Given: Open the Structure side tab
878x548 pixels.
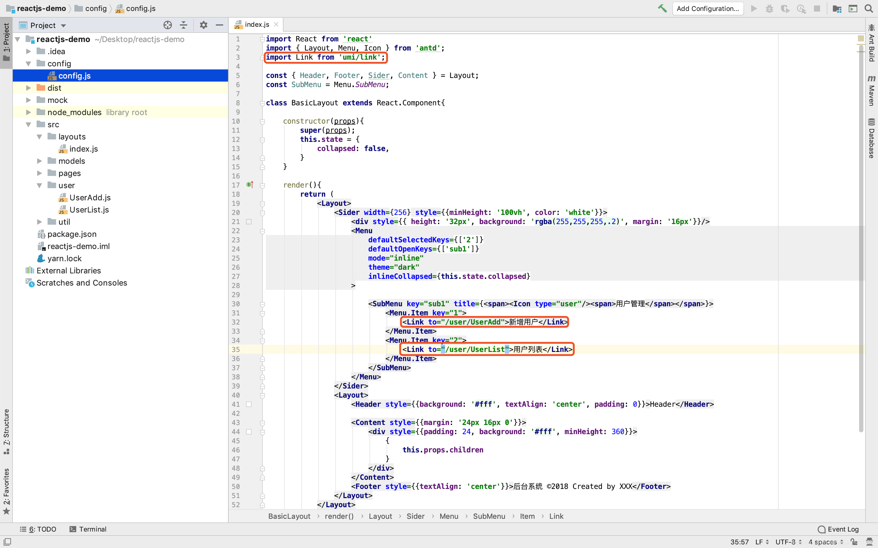Looking at the screenshot, I should click(x=6, y=431).
